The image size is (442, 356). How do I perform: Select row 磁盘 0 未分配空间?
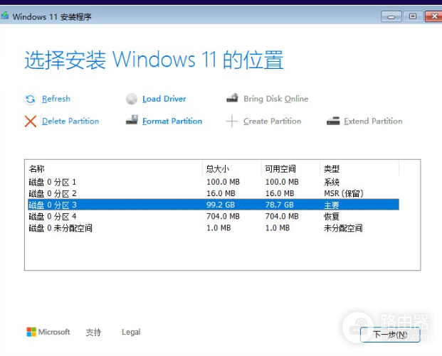214,228
